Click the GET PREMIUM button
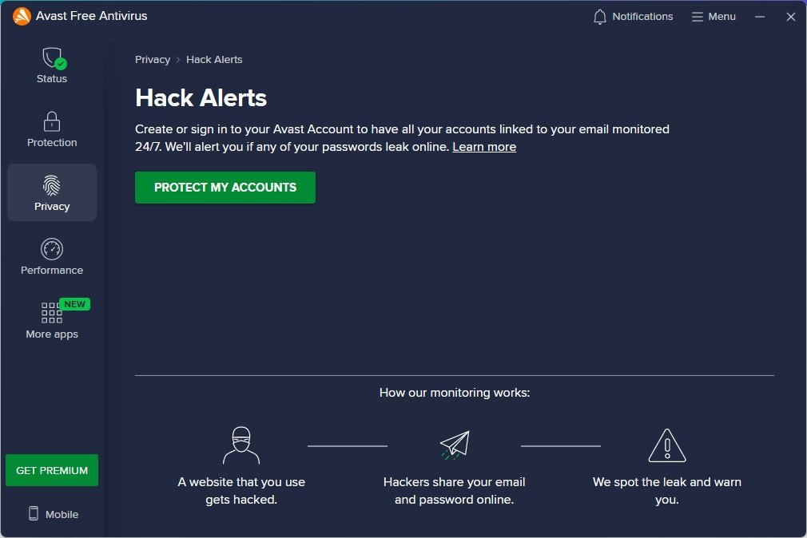 [51, 470]
